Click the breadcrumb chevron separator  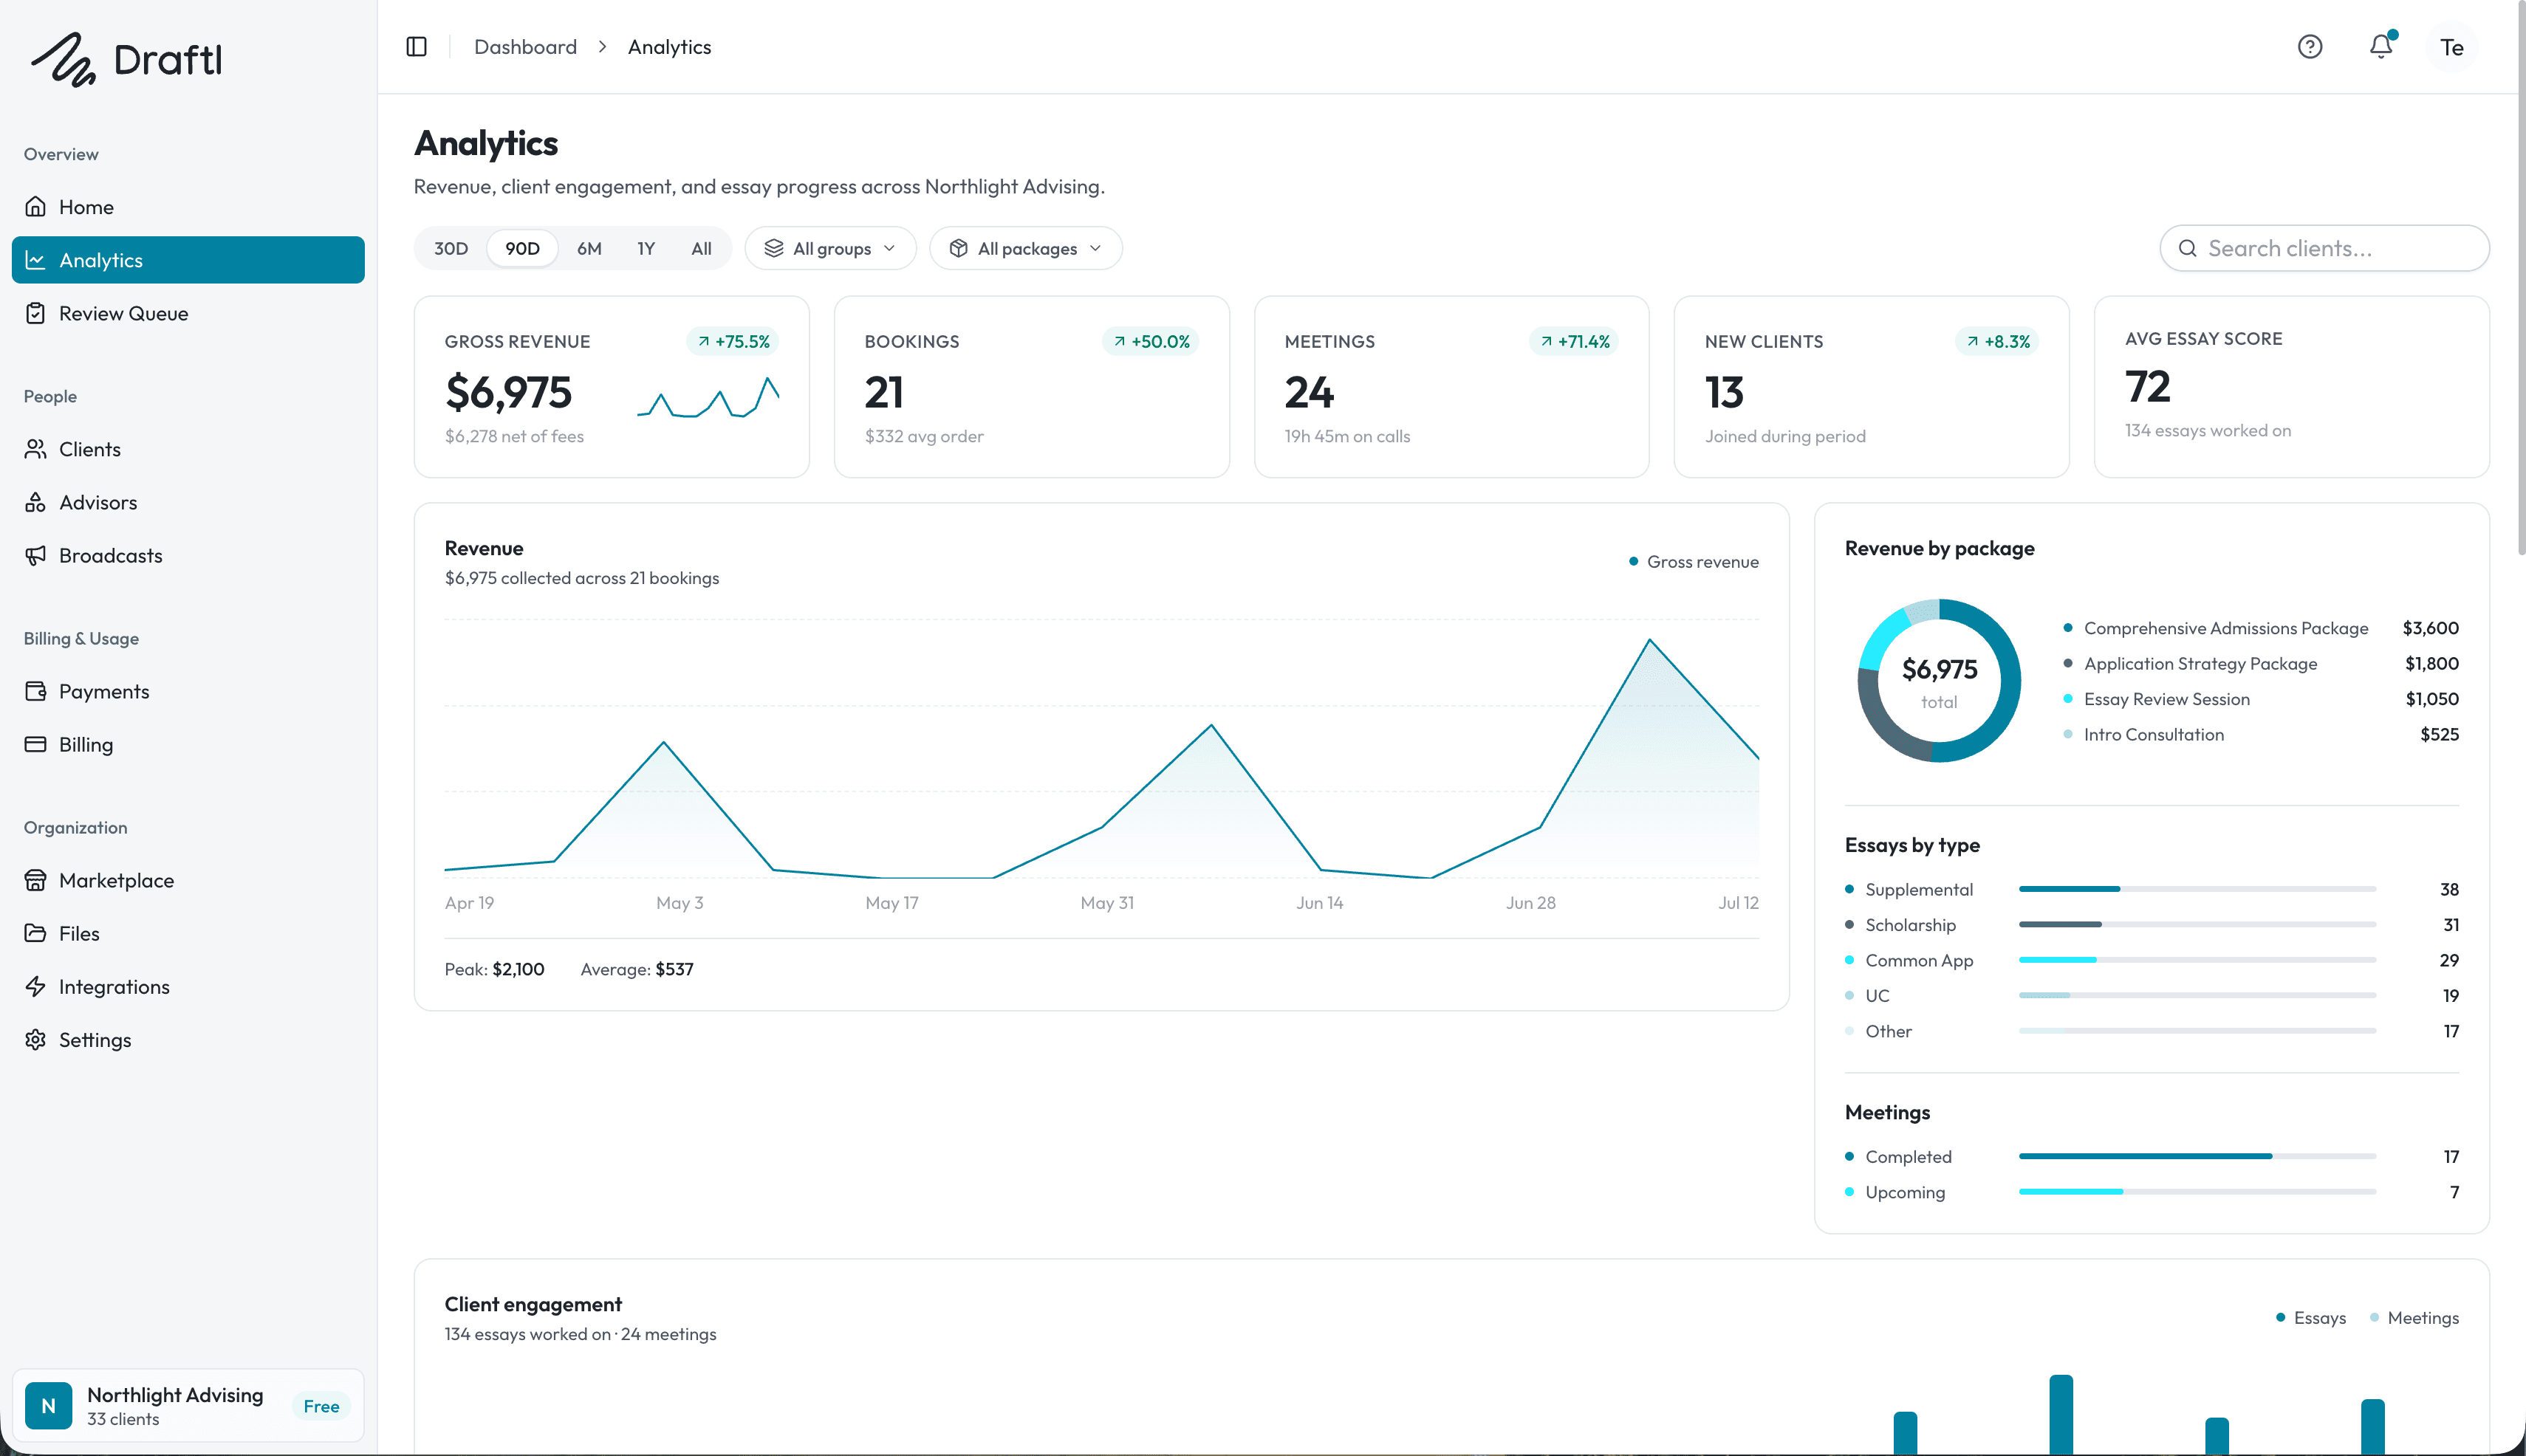pos(602,47)
